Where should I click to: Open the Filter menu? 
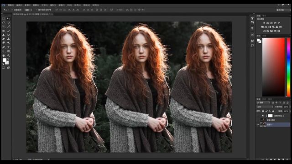click(62, 5)
